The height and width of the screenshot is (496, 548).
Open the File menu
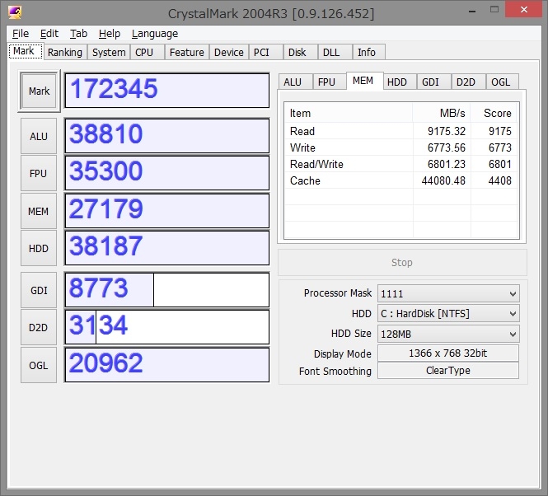pyautogui.click(x=21, y=34)
